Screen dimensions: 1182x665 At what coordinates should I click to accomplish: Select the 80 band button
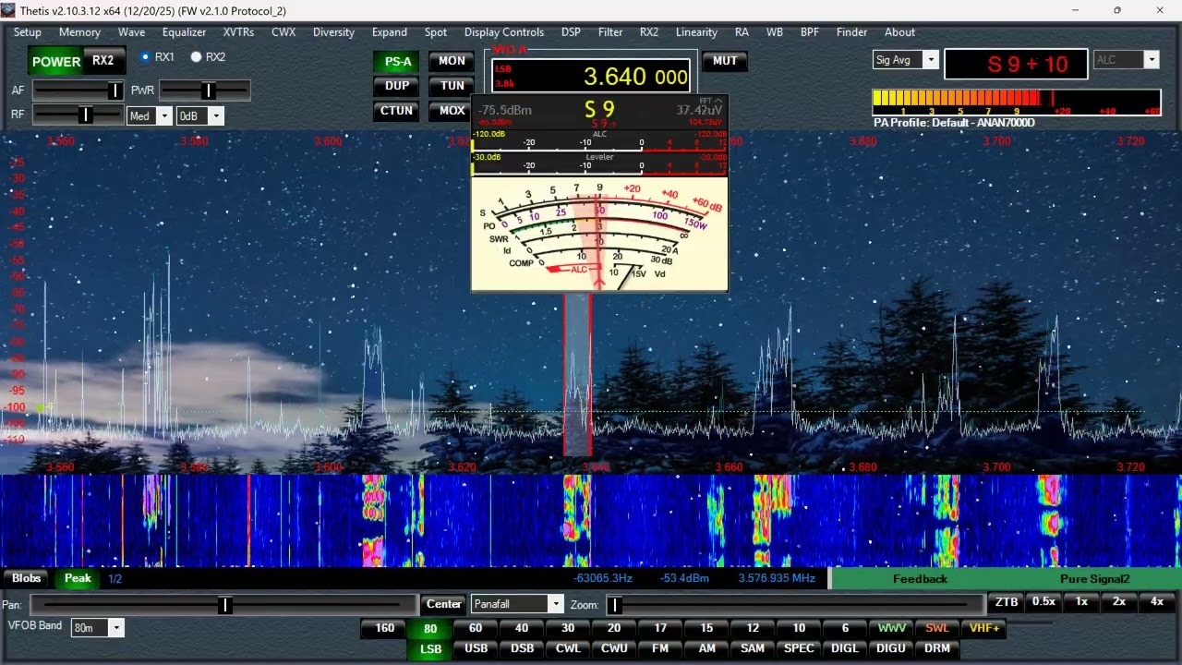(x=430, y=628)
